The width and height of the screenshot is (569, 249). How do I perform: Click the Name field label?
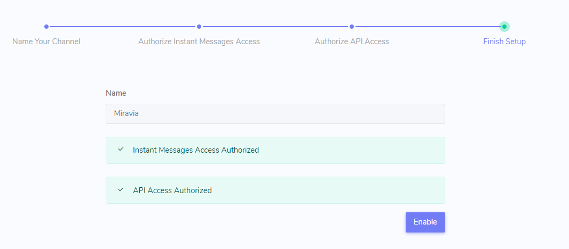tap(116, 93)
